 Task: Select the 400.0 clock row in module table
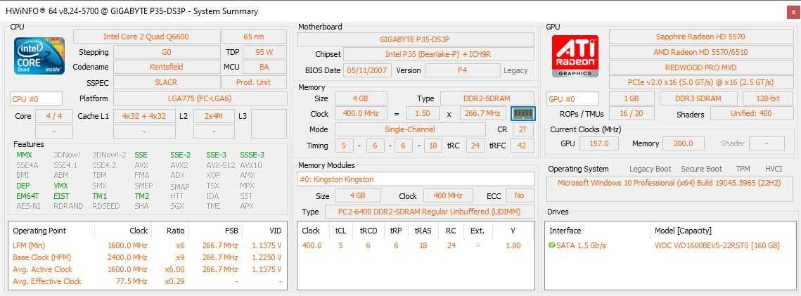(416, 245)
